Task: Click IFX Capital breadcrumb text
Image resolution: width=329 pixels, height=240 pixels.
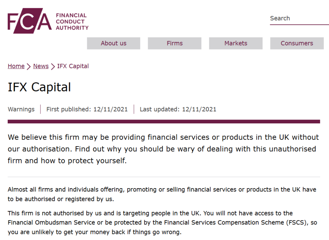Action: 73,66
